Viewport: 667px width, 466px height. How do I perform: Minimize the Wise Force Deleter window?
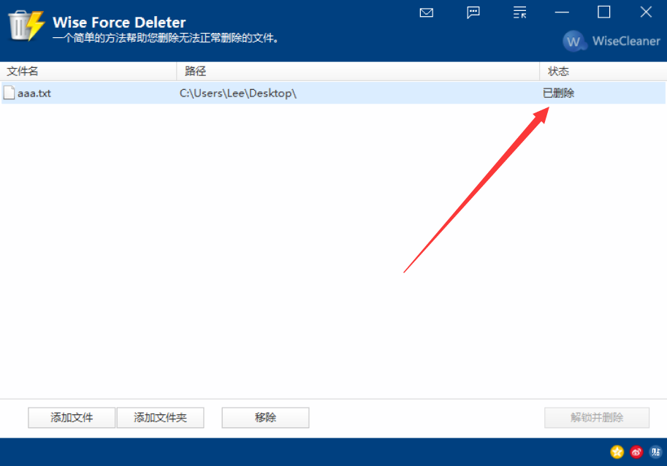(x=562, y=12)
